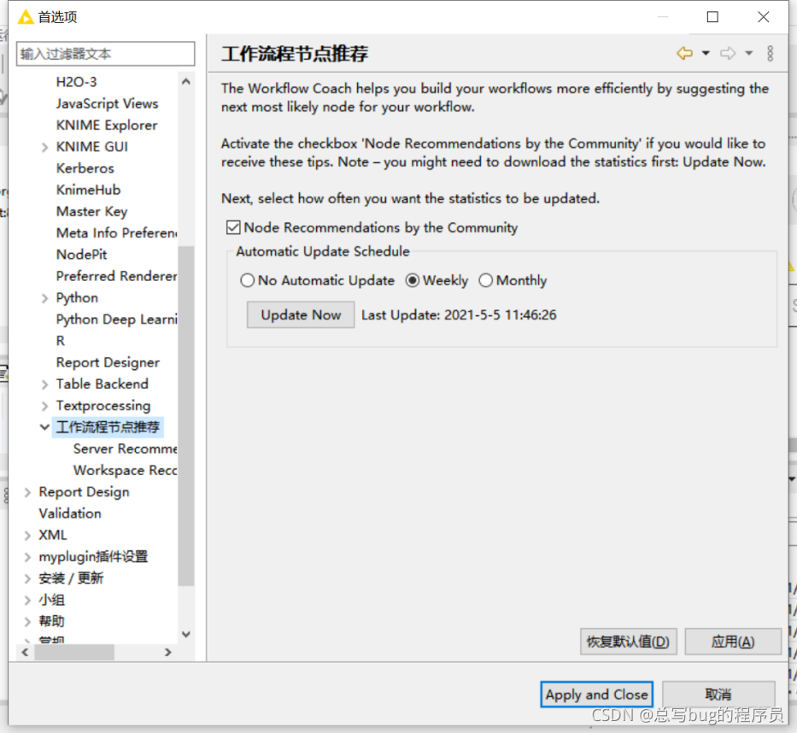The height and width of the screenshot is (733, 797).
Task: Expand the Report Design tree node
Action: click(27, 492)
